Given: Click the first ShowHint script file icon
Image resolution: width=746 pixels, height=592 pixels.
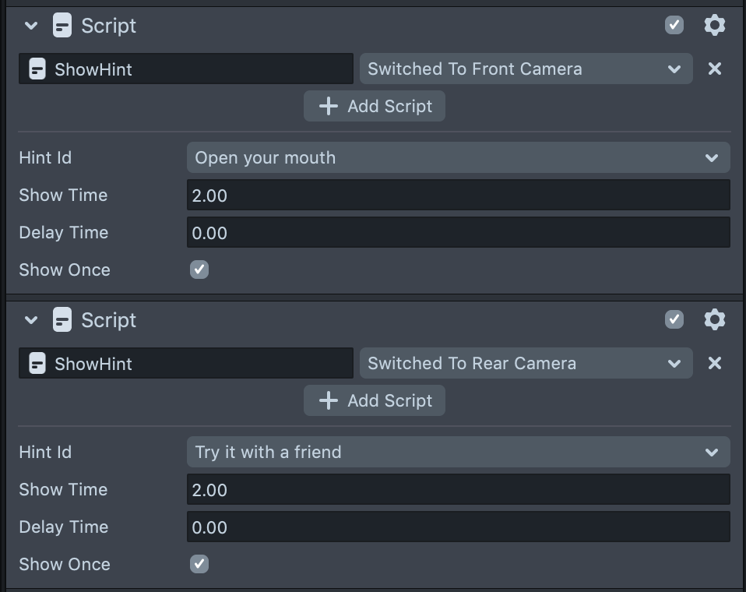Looking at the screenshot, I should point(37,69).
